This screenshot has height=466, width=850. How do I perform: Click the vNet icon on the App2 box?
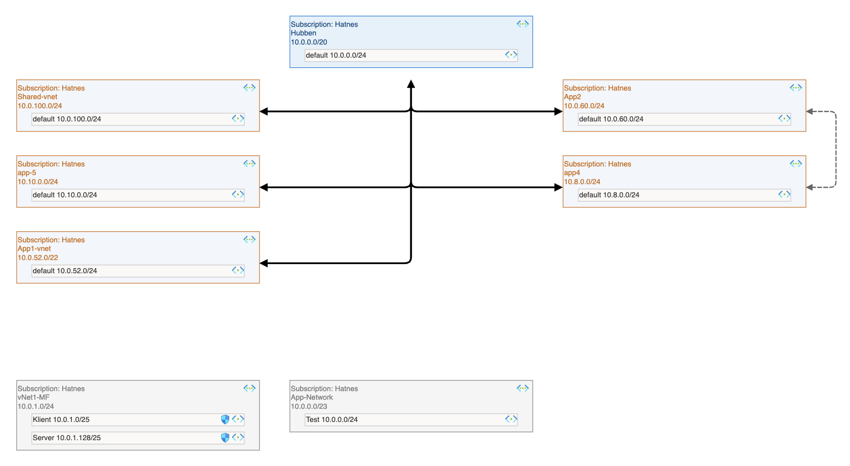[795, 87]
